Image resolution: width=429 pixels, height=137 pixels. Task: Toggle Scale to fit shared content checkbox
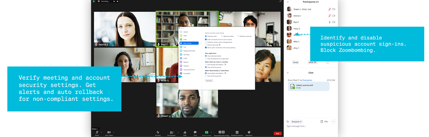coord(206,39)
